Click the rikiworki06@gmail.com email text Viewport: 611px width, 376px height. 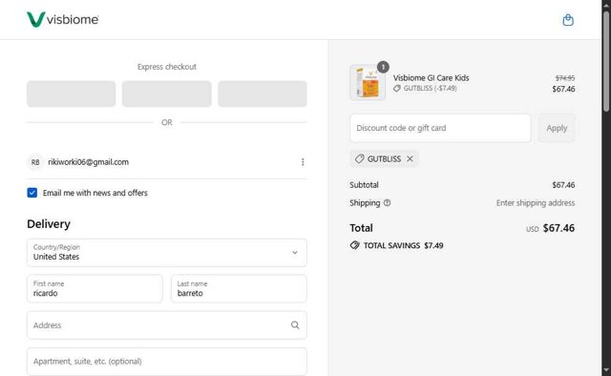(x=89, y=161)
